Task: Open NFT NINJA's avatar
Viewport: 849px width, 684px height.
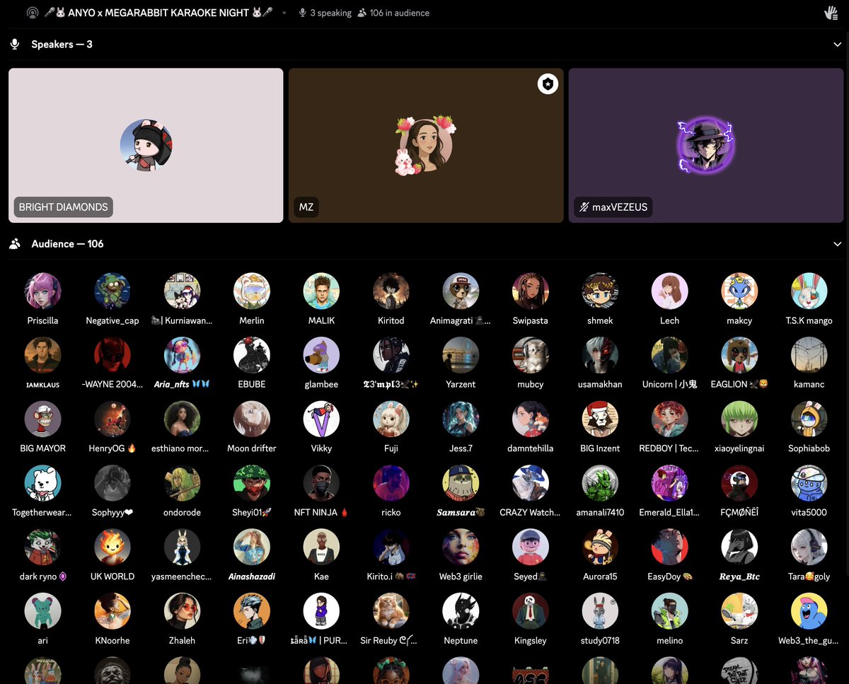Action: point(321,482)
